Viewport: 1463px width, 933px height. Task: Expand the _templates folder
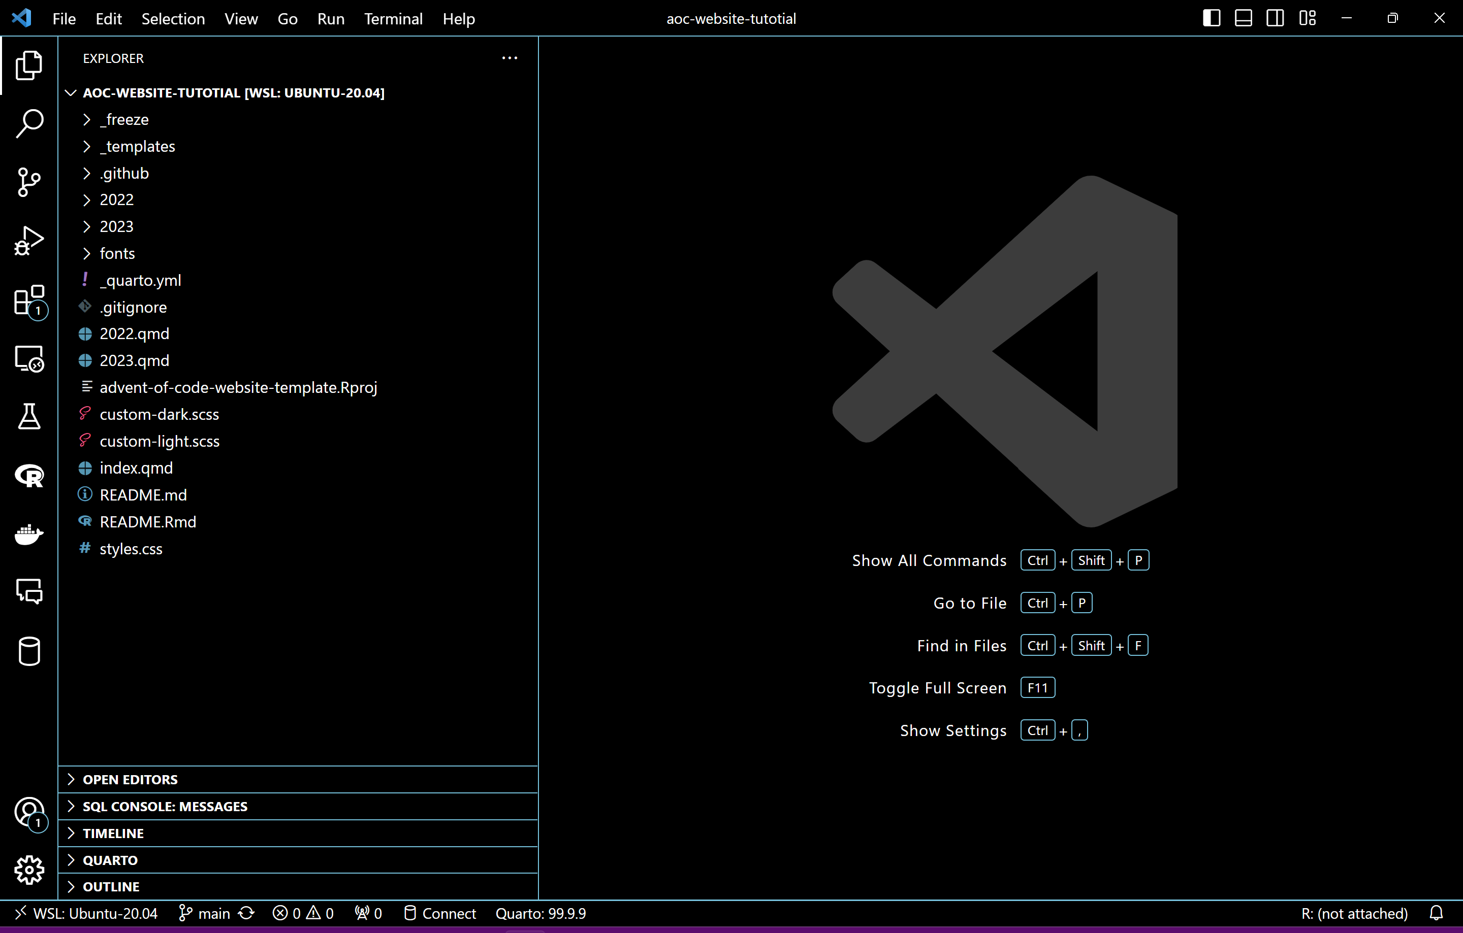tap(137, 146)
